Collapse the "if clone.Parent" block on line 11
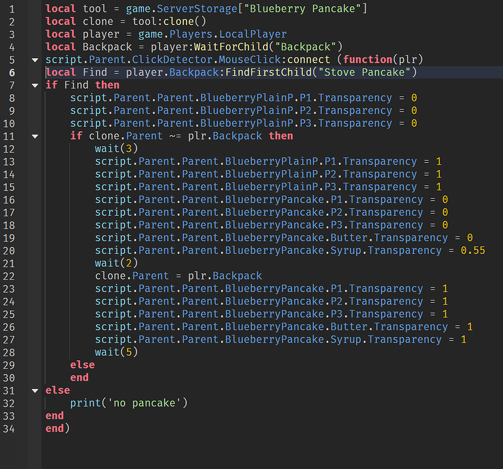Viewport: 503px width, 469px height. (x=35, y=136)
